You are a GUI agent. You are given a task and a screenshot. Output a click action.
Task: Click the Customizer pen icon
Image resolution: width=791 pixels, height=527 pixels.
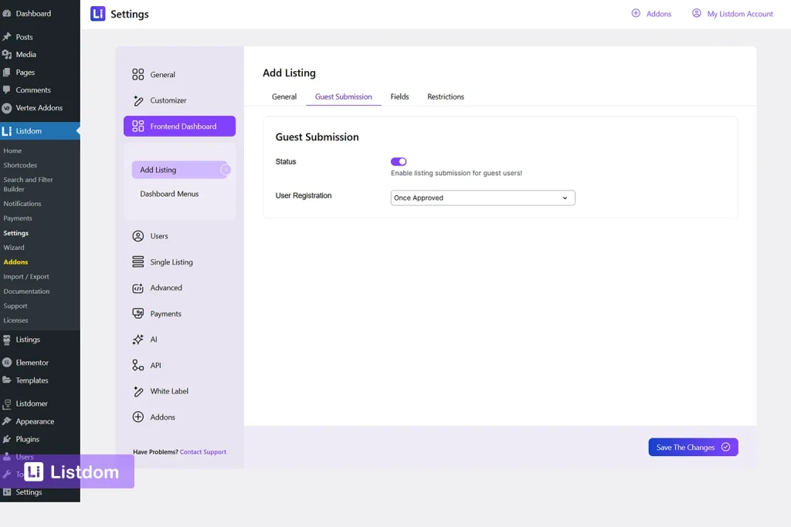(x=137, y=100)
